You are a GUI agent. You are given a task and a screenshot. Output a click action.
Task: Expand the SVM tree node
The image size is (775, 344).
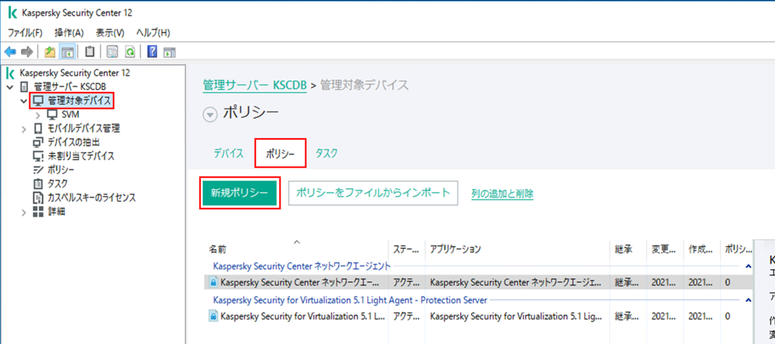(38, 115)
